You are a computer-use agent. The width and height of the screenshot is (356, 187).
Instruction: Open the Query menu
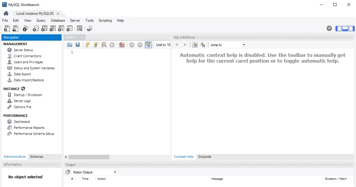pos(41,21)
